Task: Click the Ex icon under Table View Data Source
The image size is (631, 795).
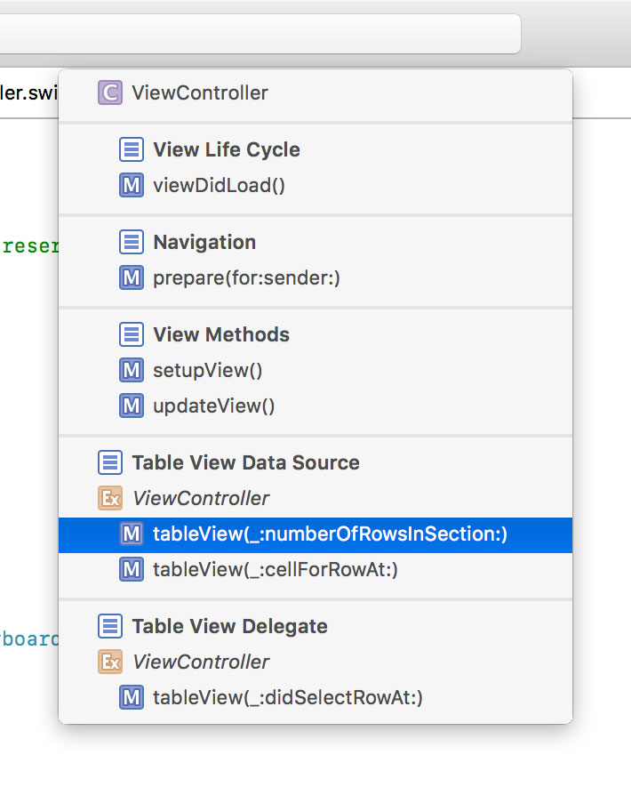Action: pos(110,498)
